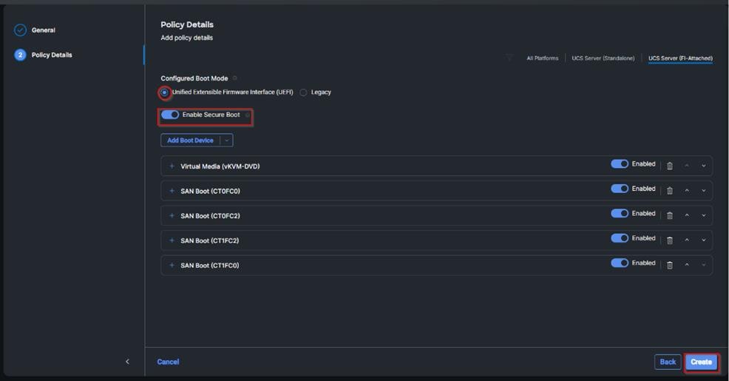Viewport: 729px width, 381px height.
Task: Open the Add Boot Device dropdown arrow
Action: pyautogui.click(x=227, y=141)
